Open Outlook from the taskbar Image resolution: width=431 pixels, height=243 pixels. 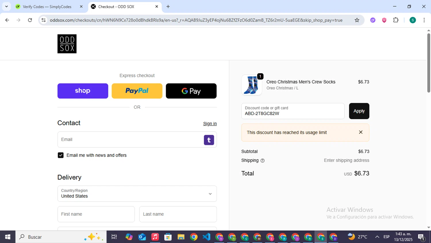click(142, 237)
